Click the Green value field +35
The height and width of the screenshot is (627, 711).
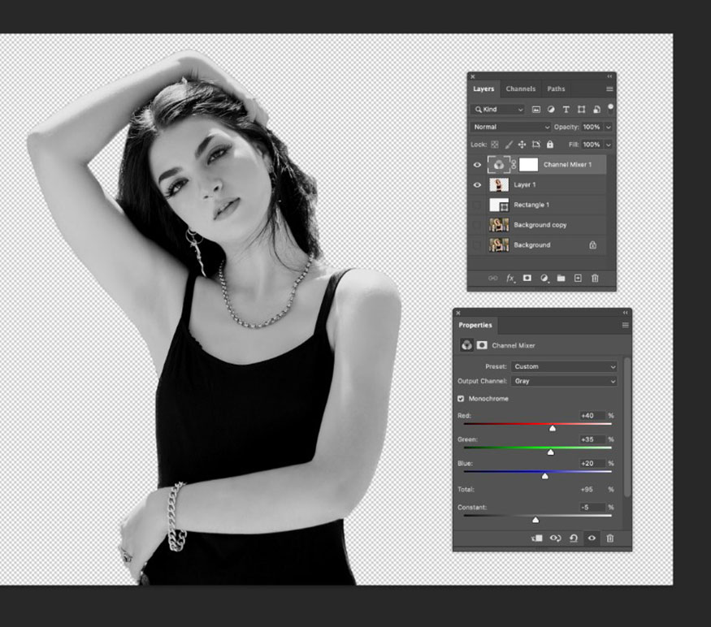coord(592,439)
